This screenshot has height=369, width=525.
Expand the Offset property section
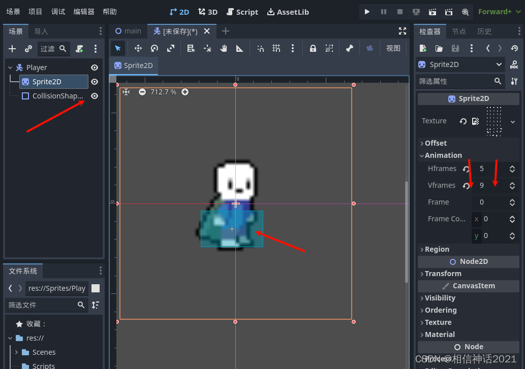tap(469, 143)
